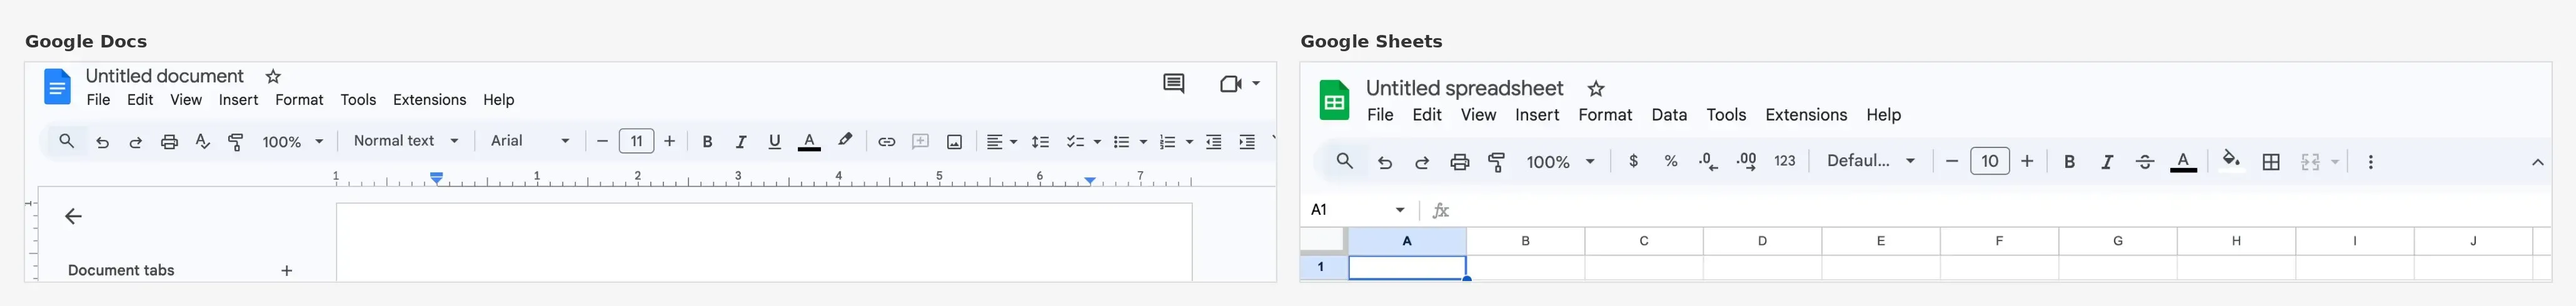Open the Sheets zoom 100% dropdown
This screenshot has width=2576, height=306.
pos(1560,162)
